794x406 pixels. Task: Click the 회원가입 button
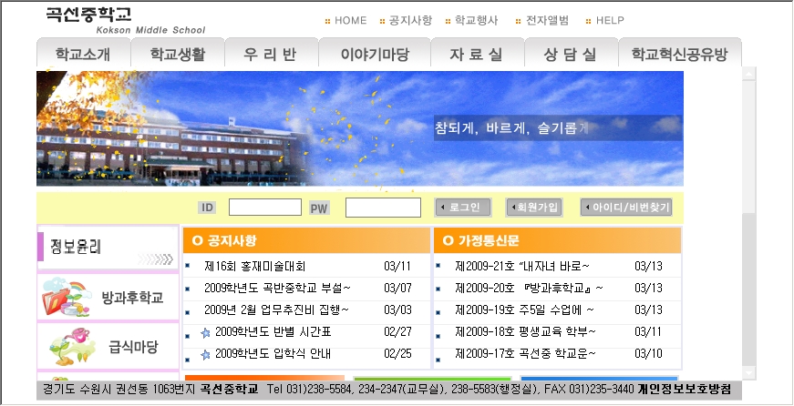click(x=533, y=208)
